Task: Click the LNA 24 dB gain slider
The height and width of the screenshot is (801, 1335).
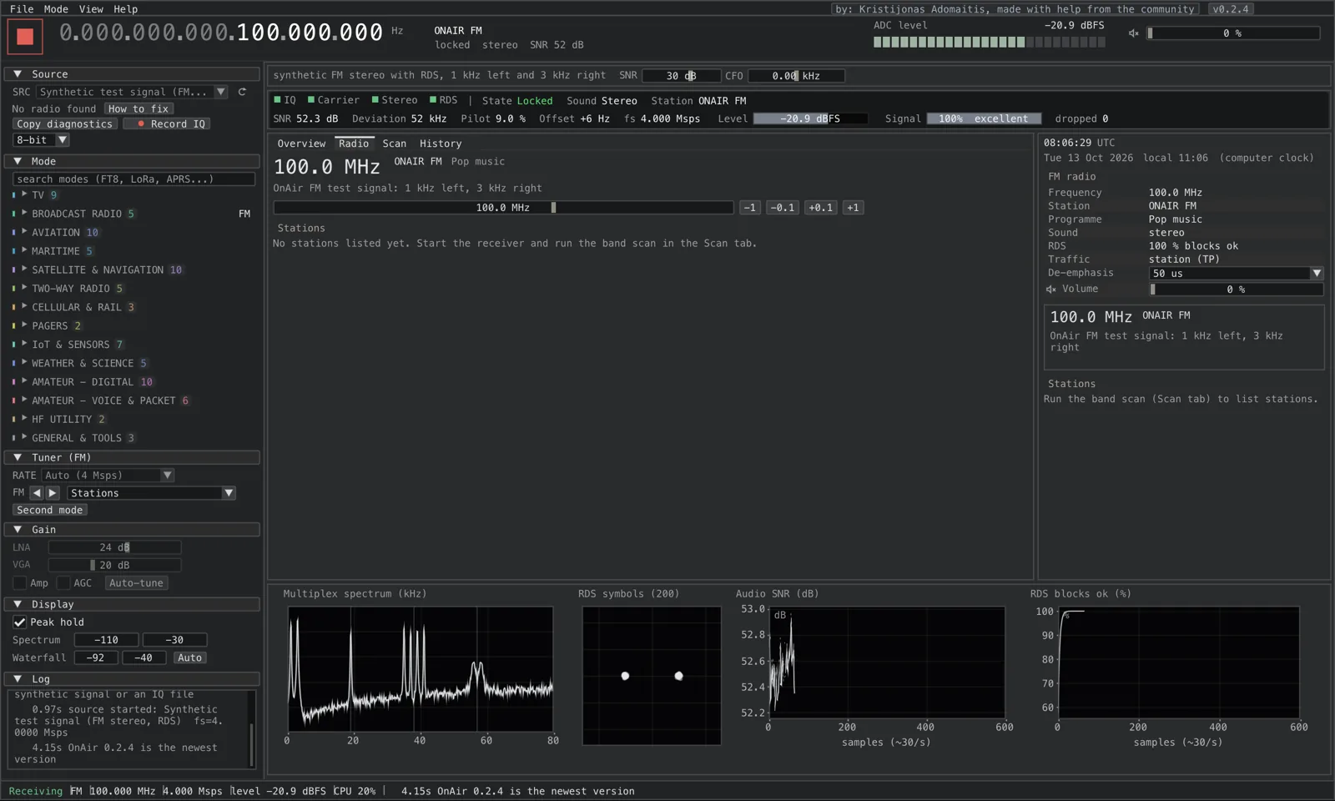Action: click(x=114, y=547)
